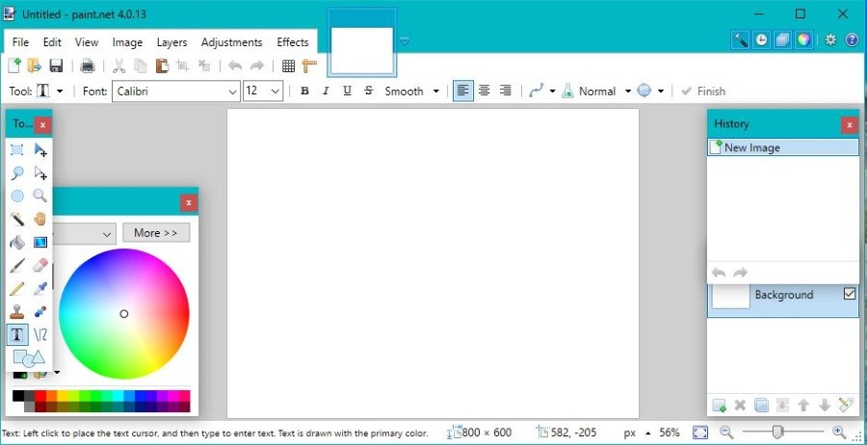Select the Shapes tool
The height and width of the screenshot is (445, 867).
(29, 358)
